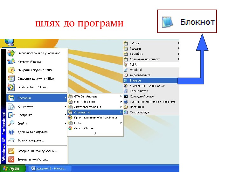
Task: Select Калькулятор menu entry
Action: click(x=151, y=91)
